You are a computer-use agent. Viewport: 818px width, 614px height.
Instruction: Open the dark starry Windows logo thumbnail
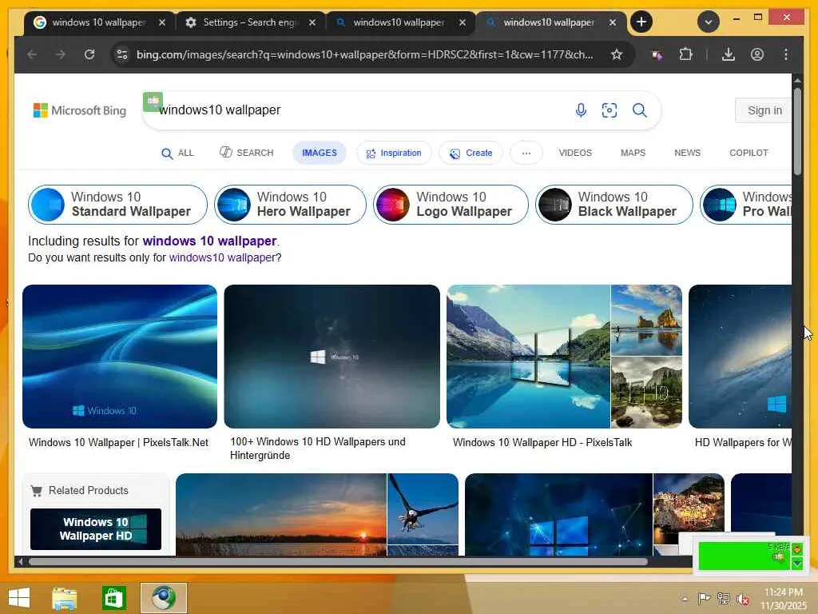[332, 356]
